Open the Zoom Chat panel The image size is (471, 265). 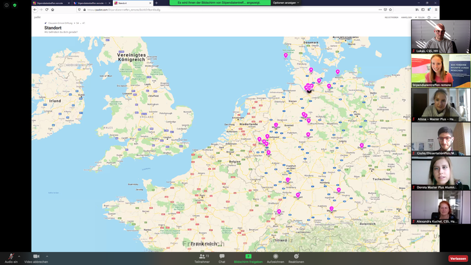(222, 257)
